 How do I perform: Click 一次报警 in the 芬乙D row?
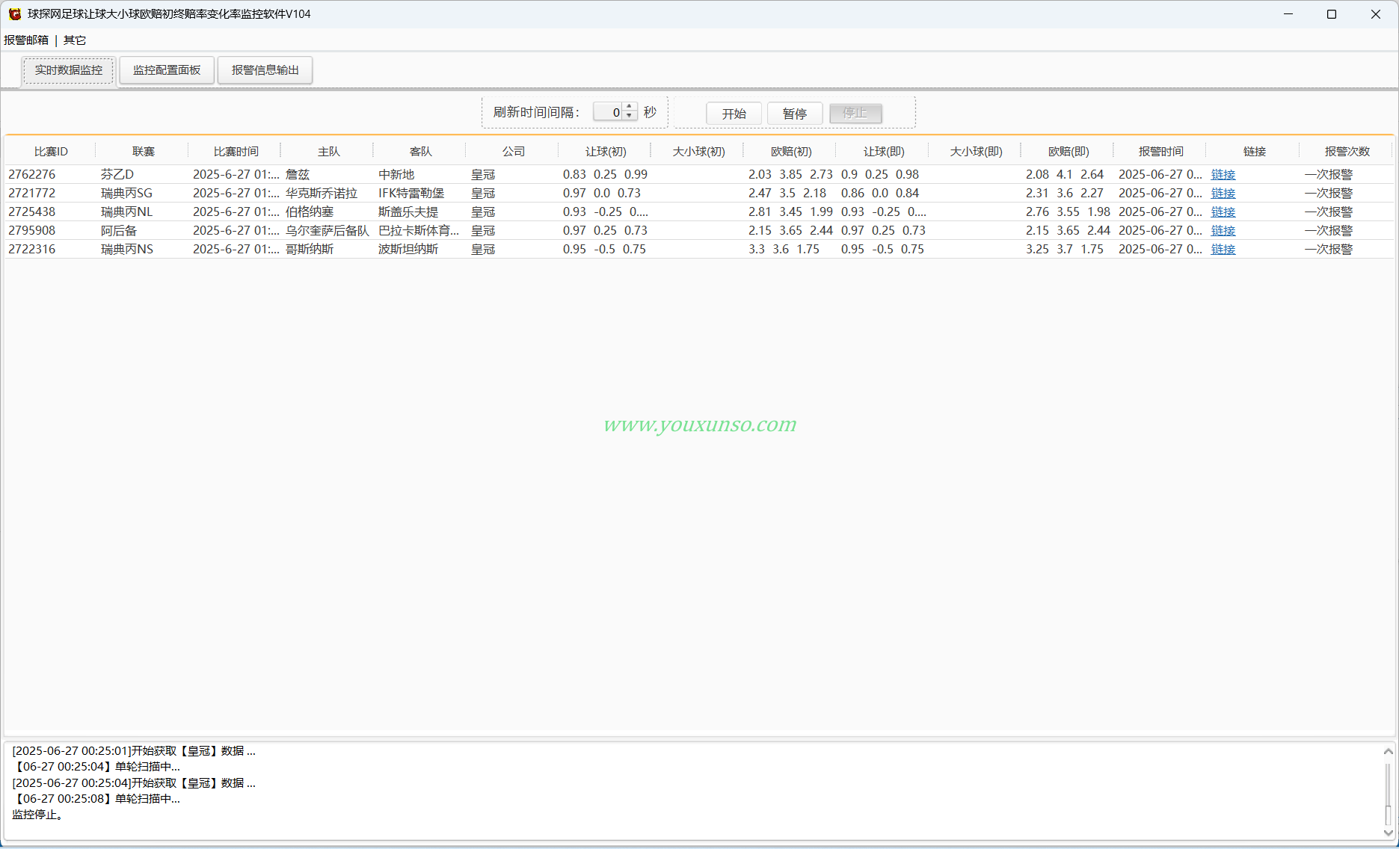click(x=1329, y=175)
